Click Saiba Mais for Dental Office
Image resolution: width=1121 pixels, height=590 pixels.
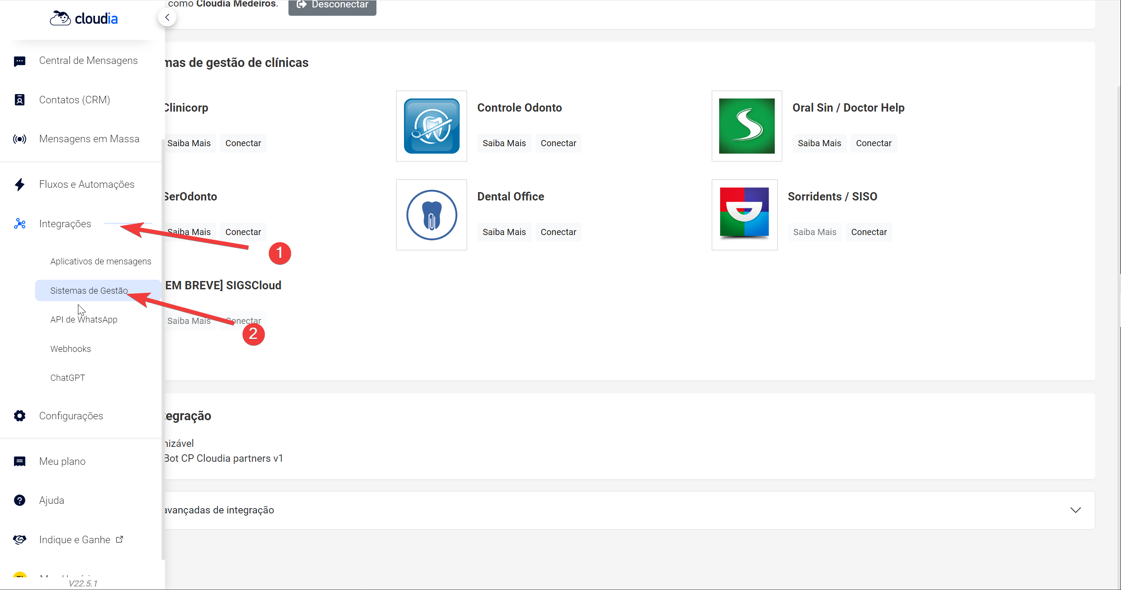[504, 232]
